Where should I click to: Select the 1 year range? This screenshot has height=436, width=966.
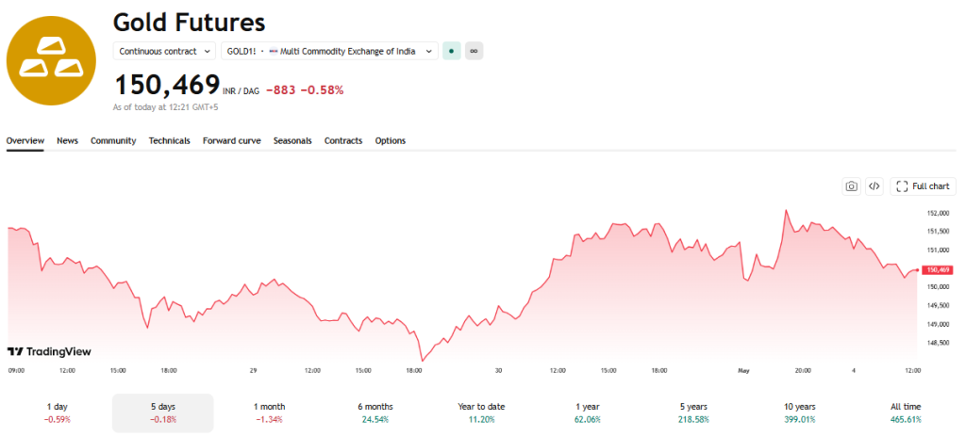[x=587, y=412]
